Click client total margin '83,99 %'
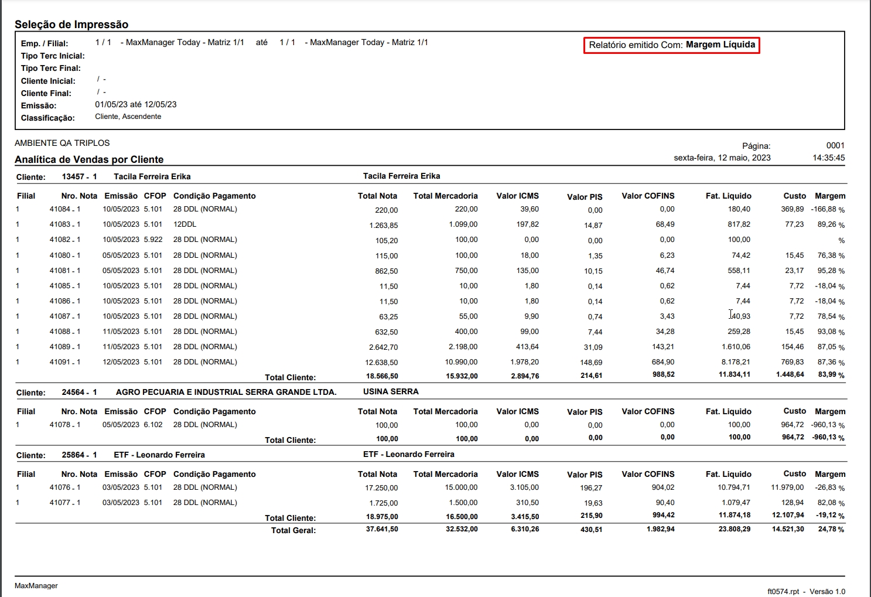 coord(831,375)
